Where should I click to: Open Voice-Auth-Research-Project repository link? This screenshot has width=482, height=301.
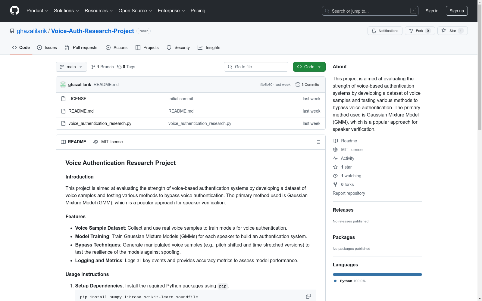click(x=92, y=31)
